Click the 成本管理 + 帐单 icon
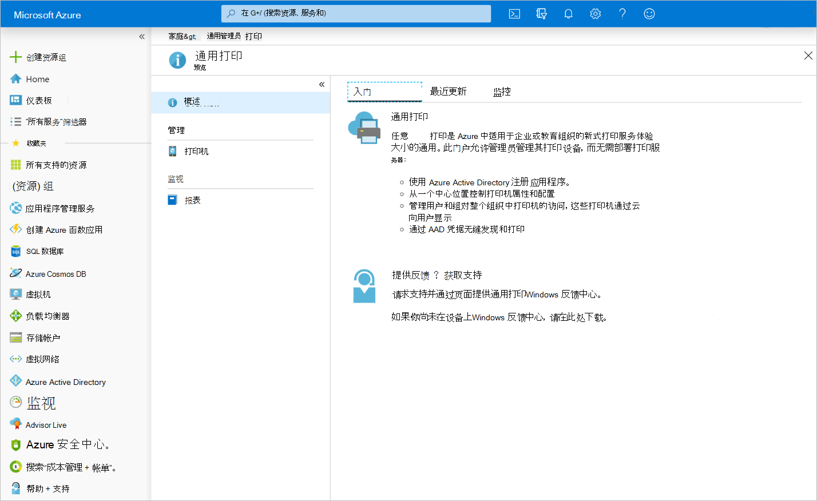 pyautogui.click(x=16, y=467)
